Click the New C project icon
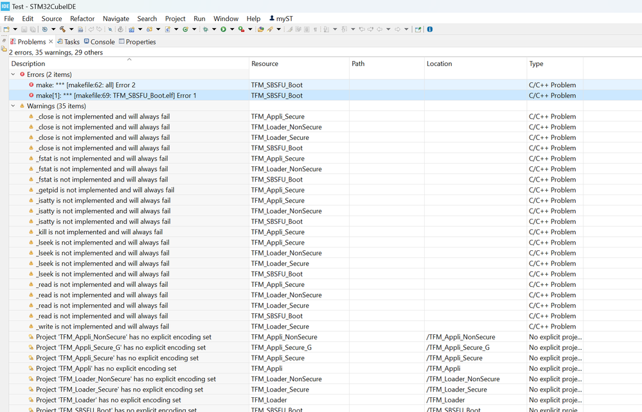 tap(132, 30)
